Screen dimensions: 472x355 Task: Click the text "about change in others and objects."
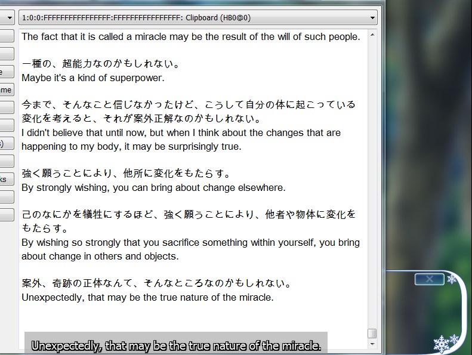[100, 256]
